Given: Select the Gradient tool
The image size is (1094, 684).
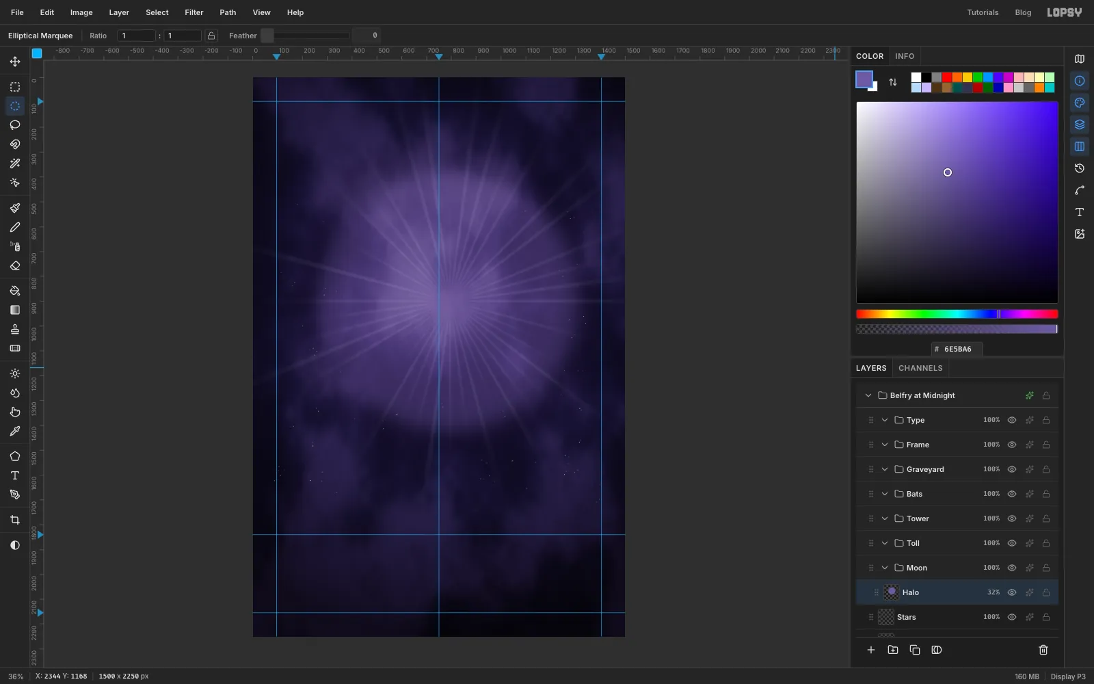Looking at the screenshot, I should [15, 310].
